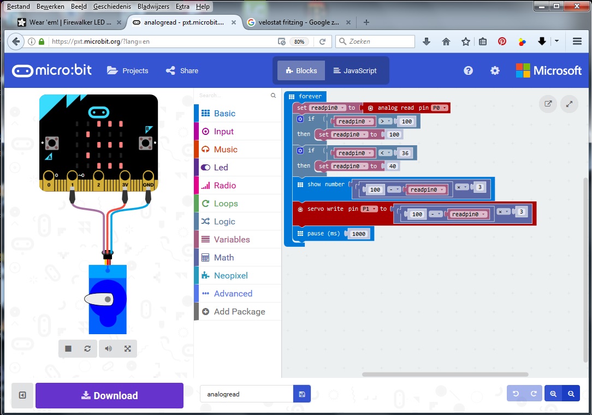Open the MakeCode settings gear
This screenshot has width=592, height=415.
pyautogui.click(x=495, y=70)
